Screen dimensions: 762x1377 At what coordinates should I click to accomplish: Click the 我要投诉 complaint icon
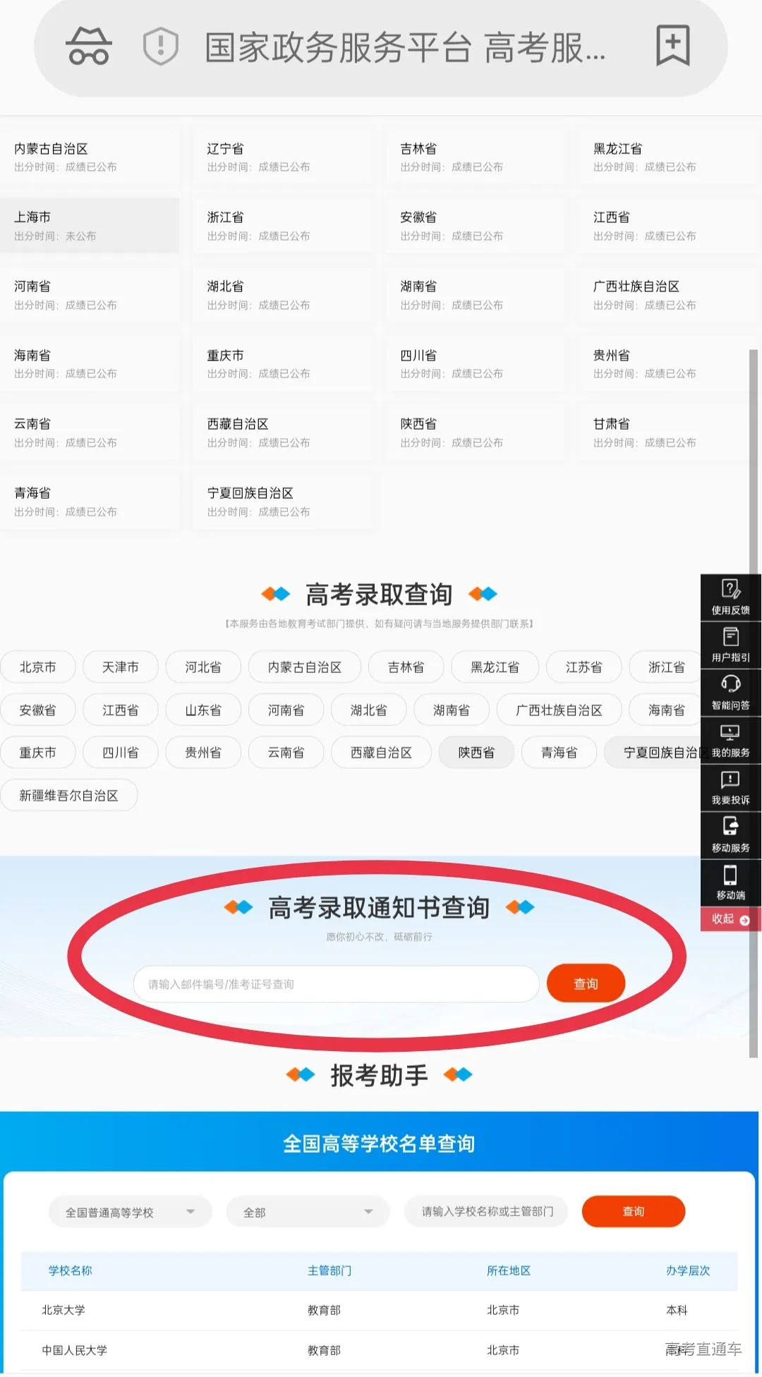[x=730, y=787]
